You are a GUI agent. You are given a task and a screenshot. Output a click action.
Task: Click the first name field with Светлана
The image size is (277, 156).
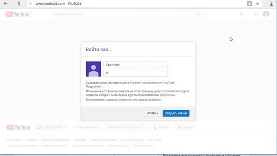[x=135, y=65]
